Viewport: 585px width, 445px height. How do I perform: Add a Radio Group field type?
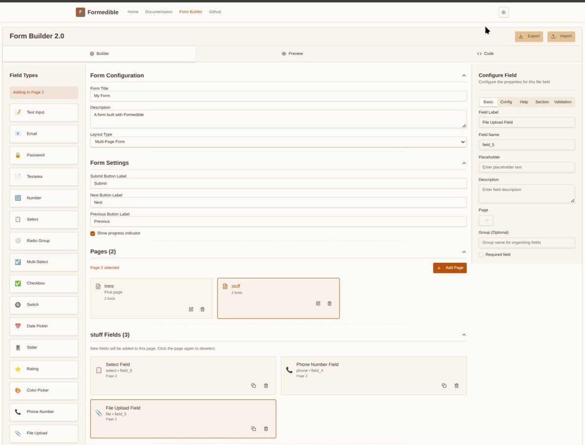pos(44,241)
